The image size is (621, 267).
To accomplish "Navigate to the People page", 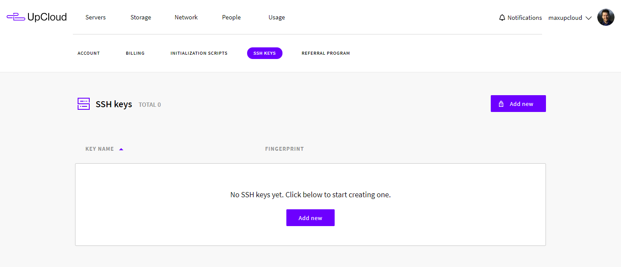I will coord(231,17).
